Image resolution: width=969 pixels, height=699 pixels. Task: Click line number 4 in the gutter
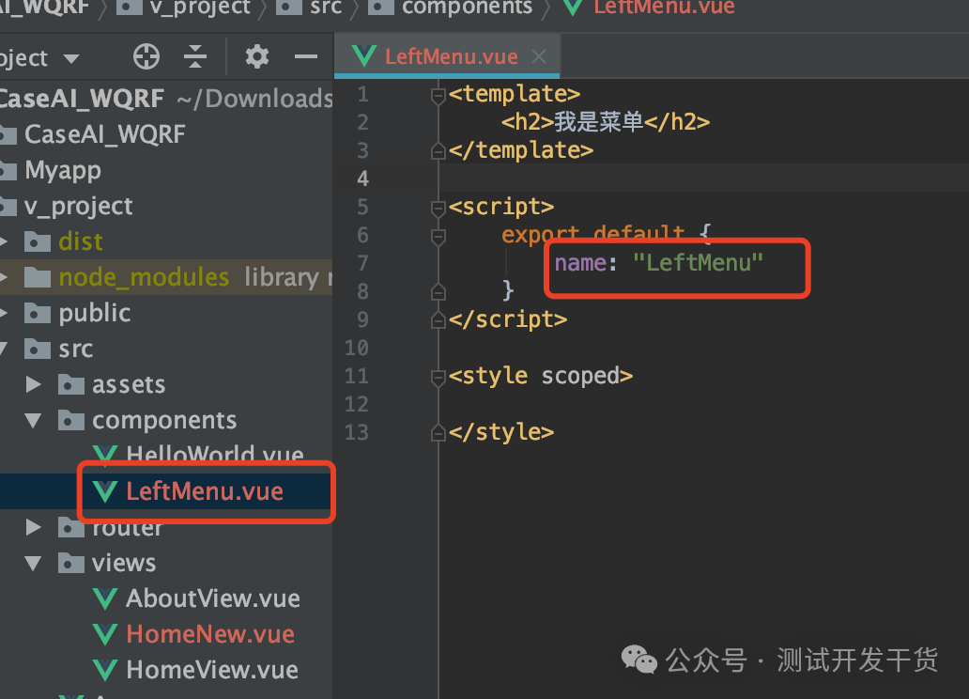(362, 179)
